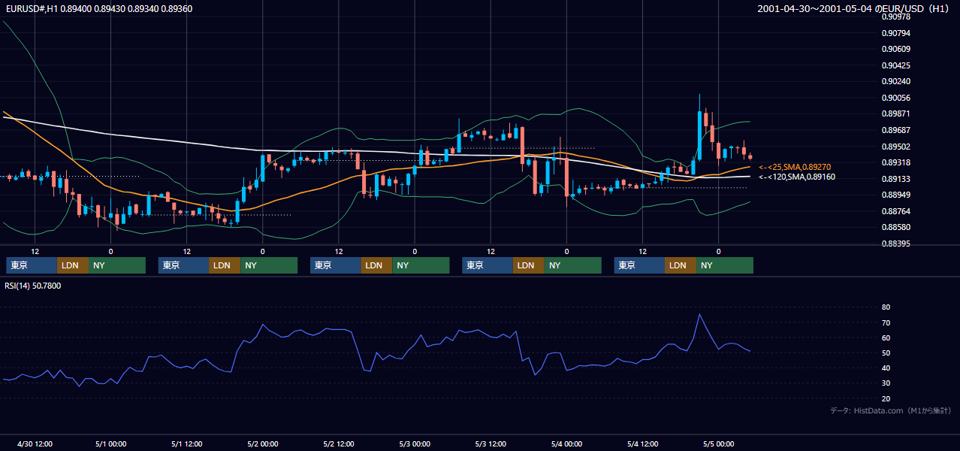Click RSI scale value 20
Viewport: 960px width, 451px height.
(886, 398)
